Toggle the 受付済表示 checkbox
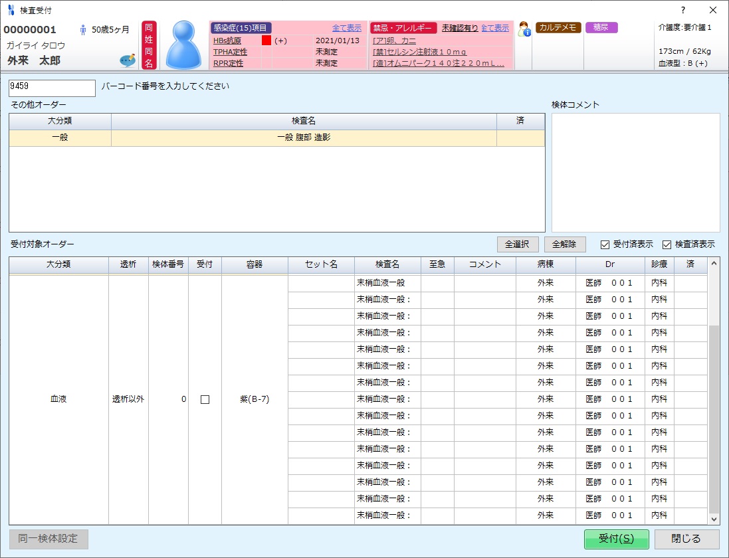Image resolution: width=729 pixels, height=558 pixels. 605,244
